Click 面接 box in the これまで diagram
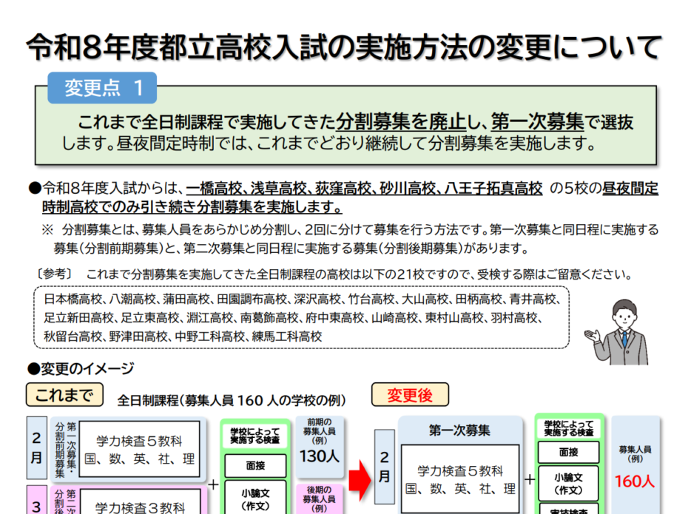 (255, 466)
